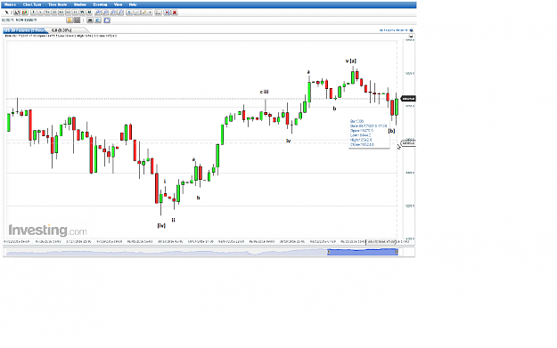
Task: Select the M monthly time scale button
Action: click(89, 12)
